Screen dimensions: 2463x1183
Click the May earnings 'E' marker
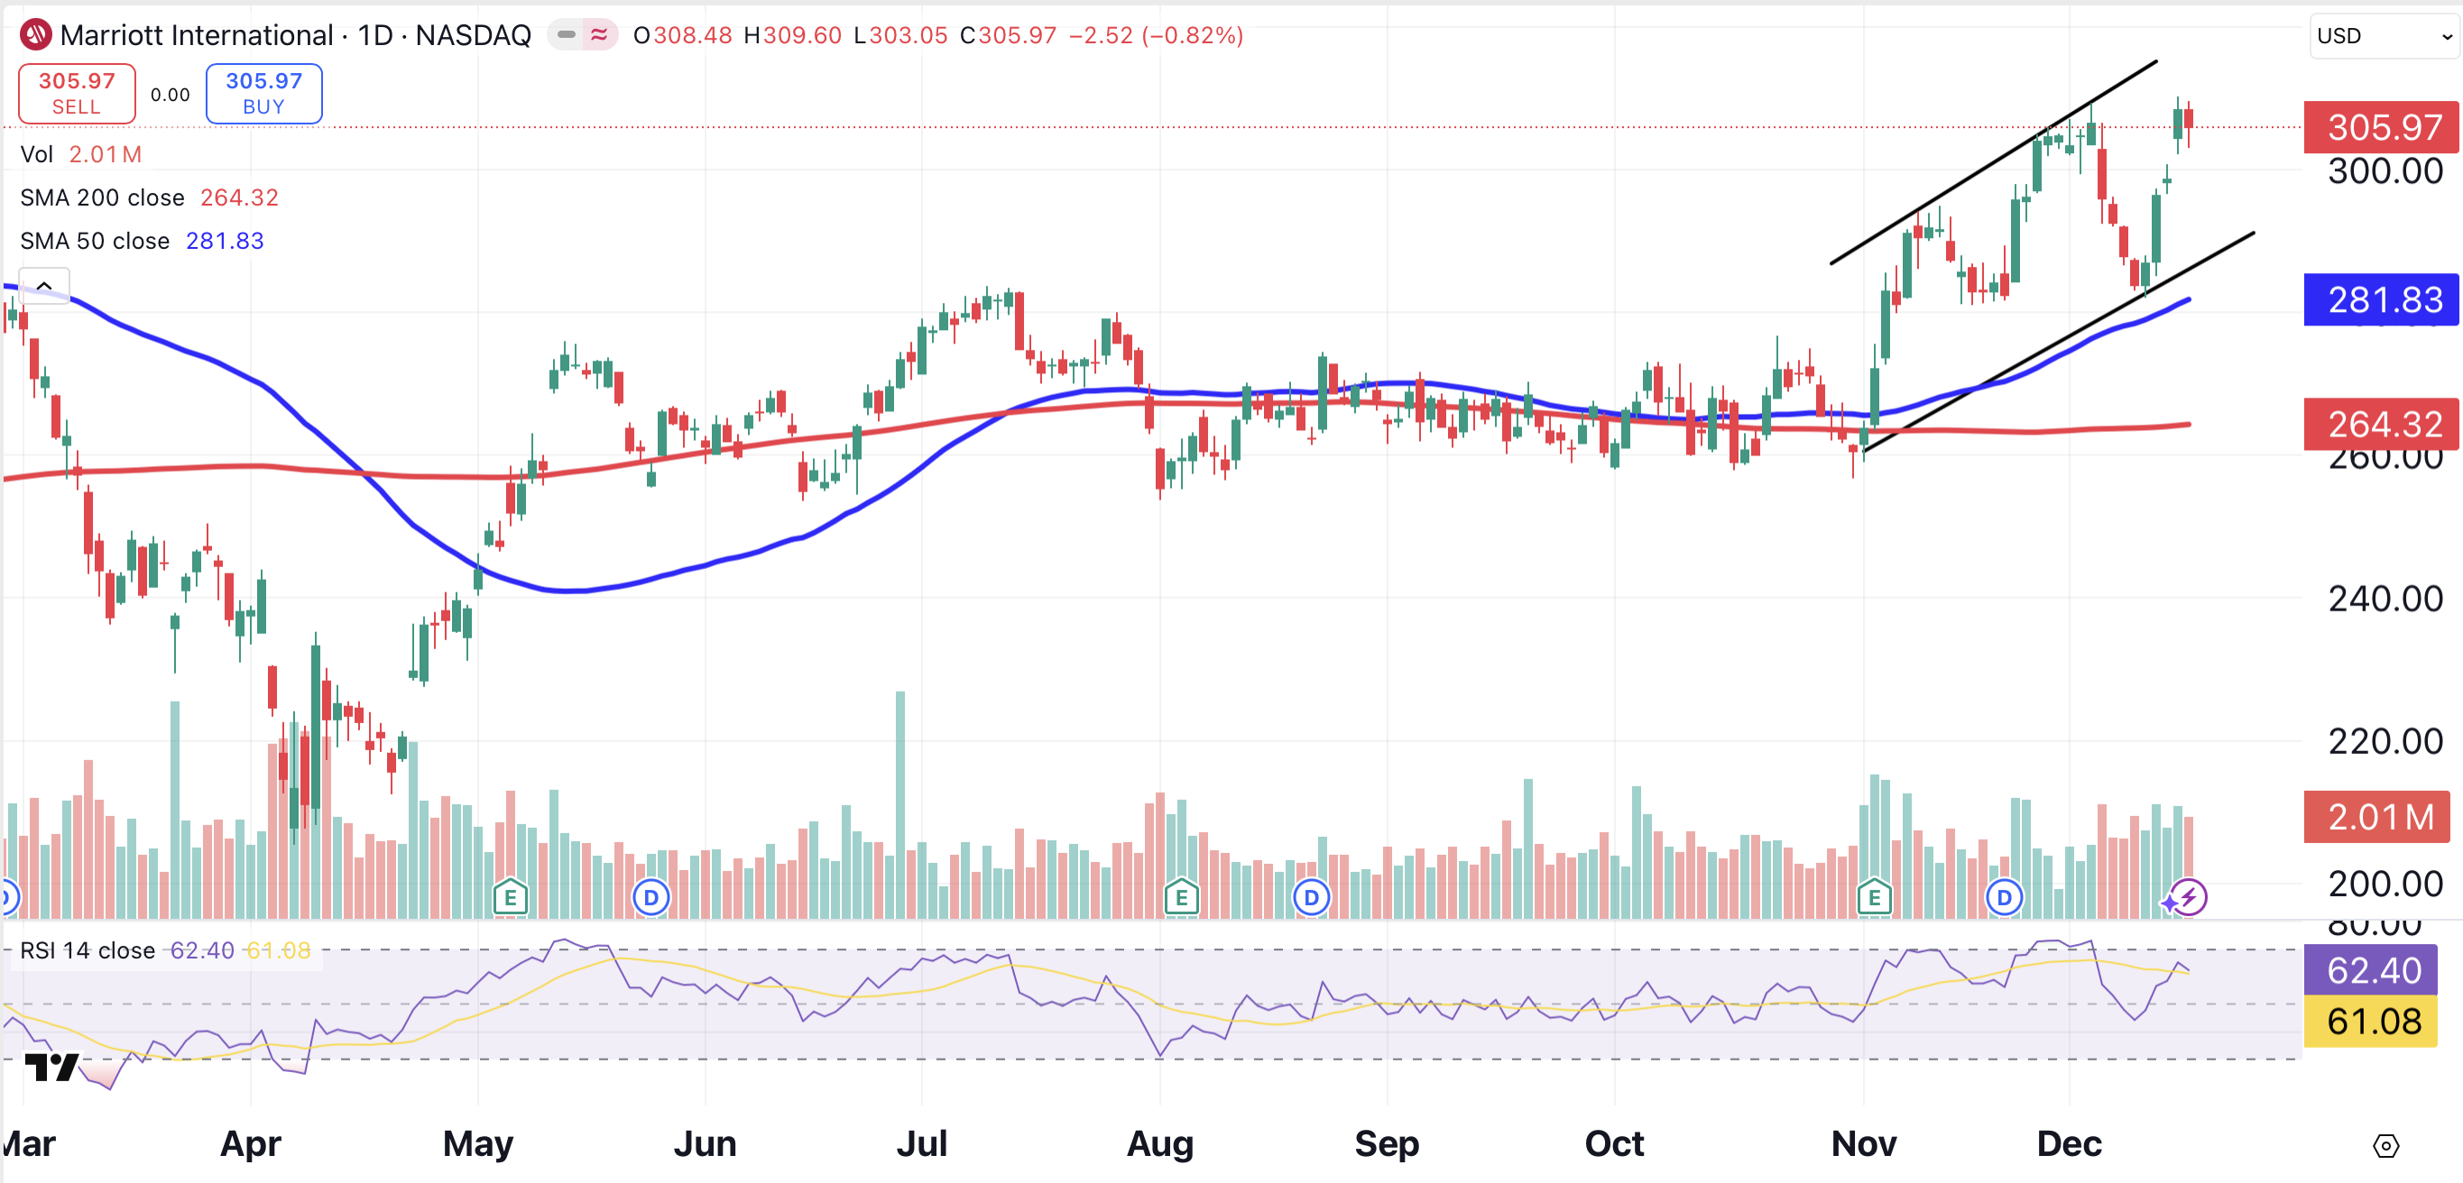click(510, 897)
